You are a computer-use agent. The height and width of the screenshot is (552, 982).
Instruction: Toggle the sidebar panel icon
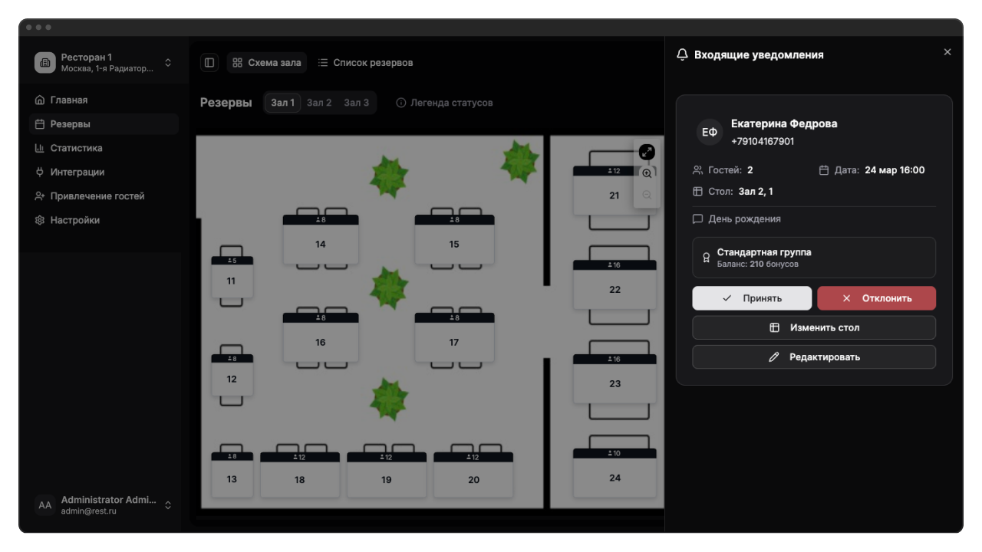coord(209,63)
